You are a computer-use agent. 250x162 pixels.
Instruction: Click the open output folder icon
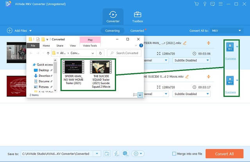107,154
